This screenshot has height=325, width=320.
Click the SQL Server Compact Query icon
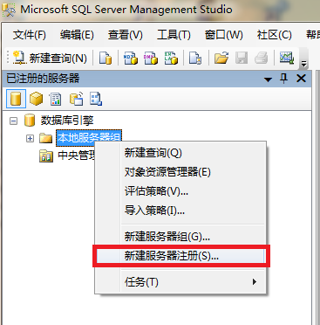(x=195, y=58)
